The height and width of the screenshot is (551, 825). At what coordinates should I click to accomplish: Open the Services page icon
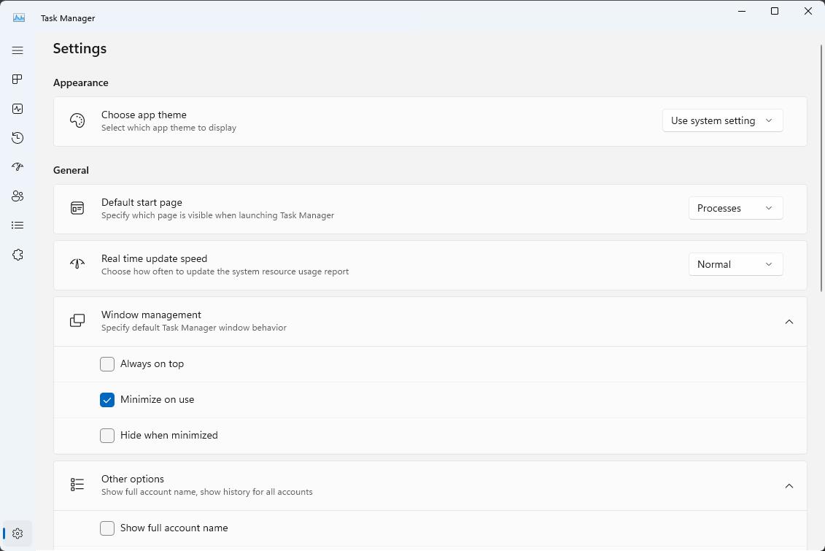(x=18, y=255)
